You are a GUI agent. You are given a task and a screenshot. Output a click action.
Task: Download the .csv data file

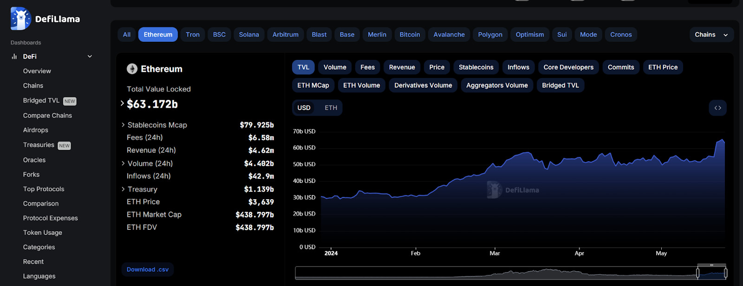148,269
